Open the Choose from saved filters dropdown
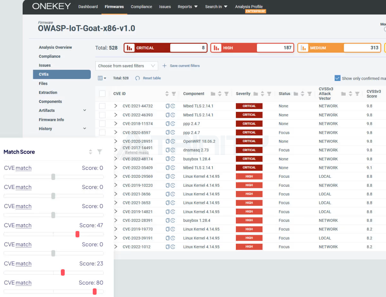The width and height of the screenshot is (386, 297). pos(127,66)
